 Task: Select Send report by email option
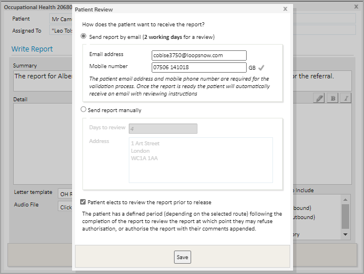tap(84, 37)
